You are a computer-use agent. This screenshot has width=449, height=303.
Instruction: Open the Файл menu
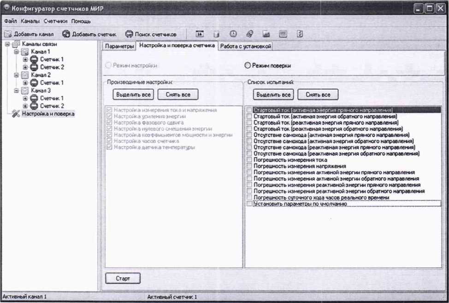coord(10,22)
